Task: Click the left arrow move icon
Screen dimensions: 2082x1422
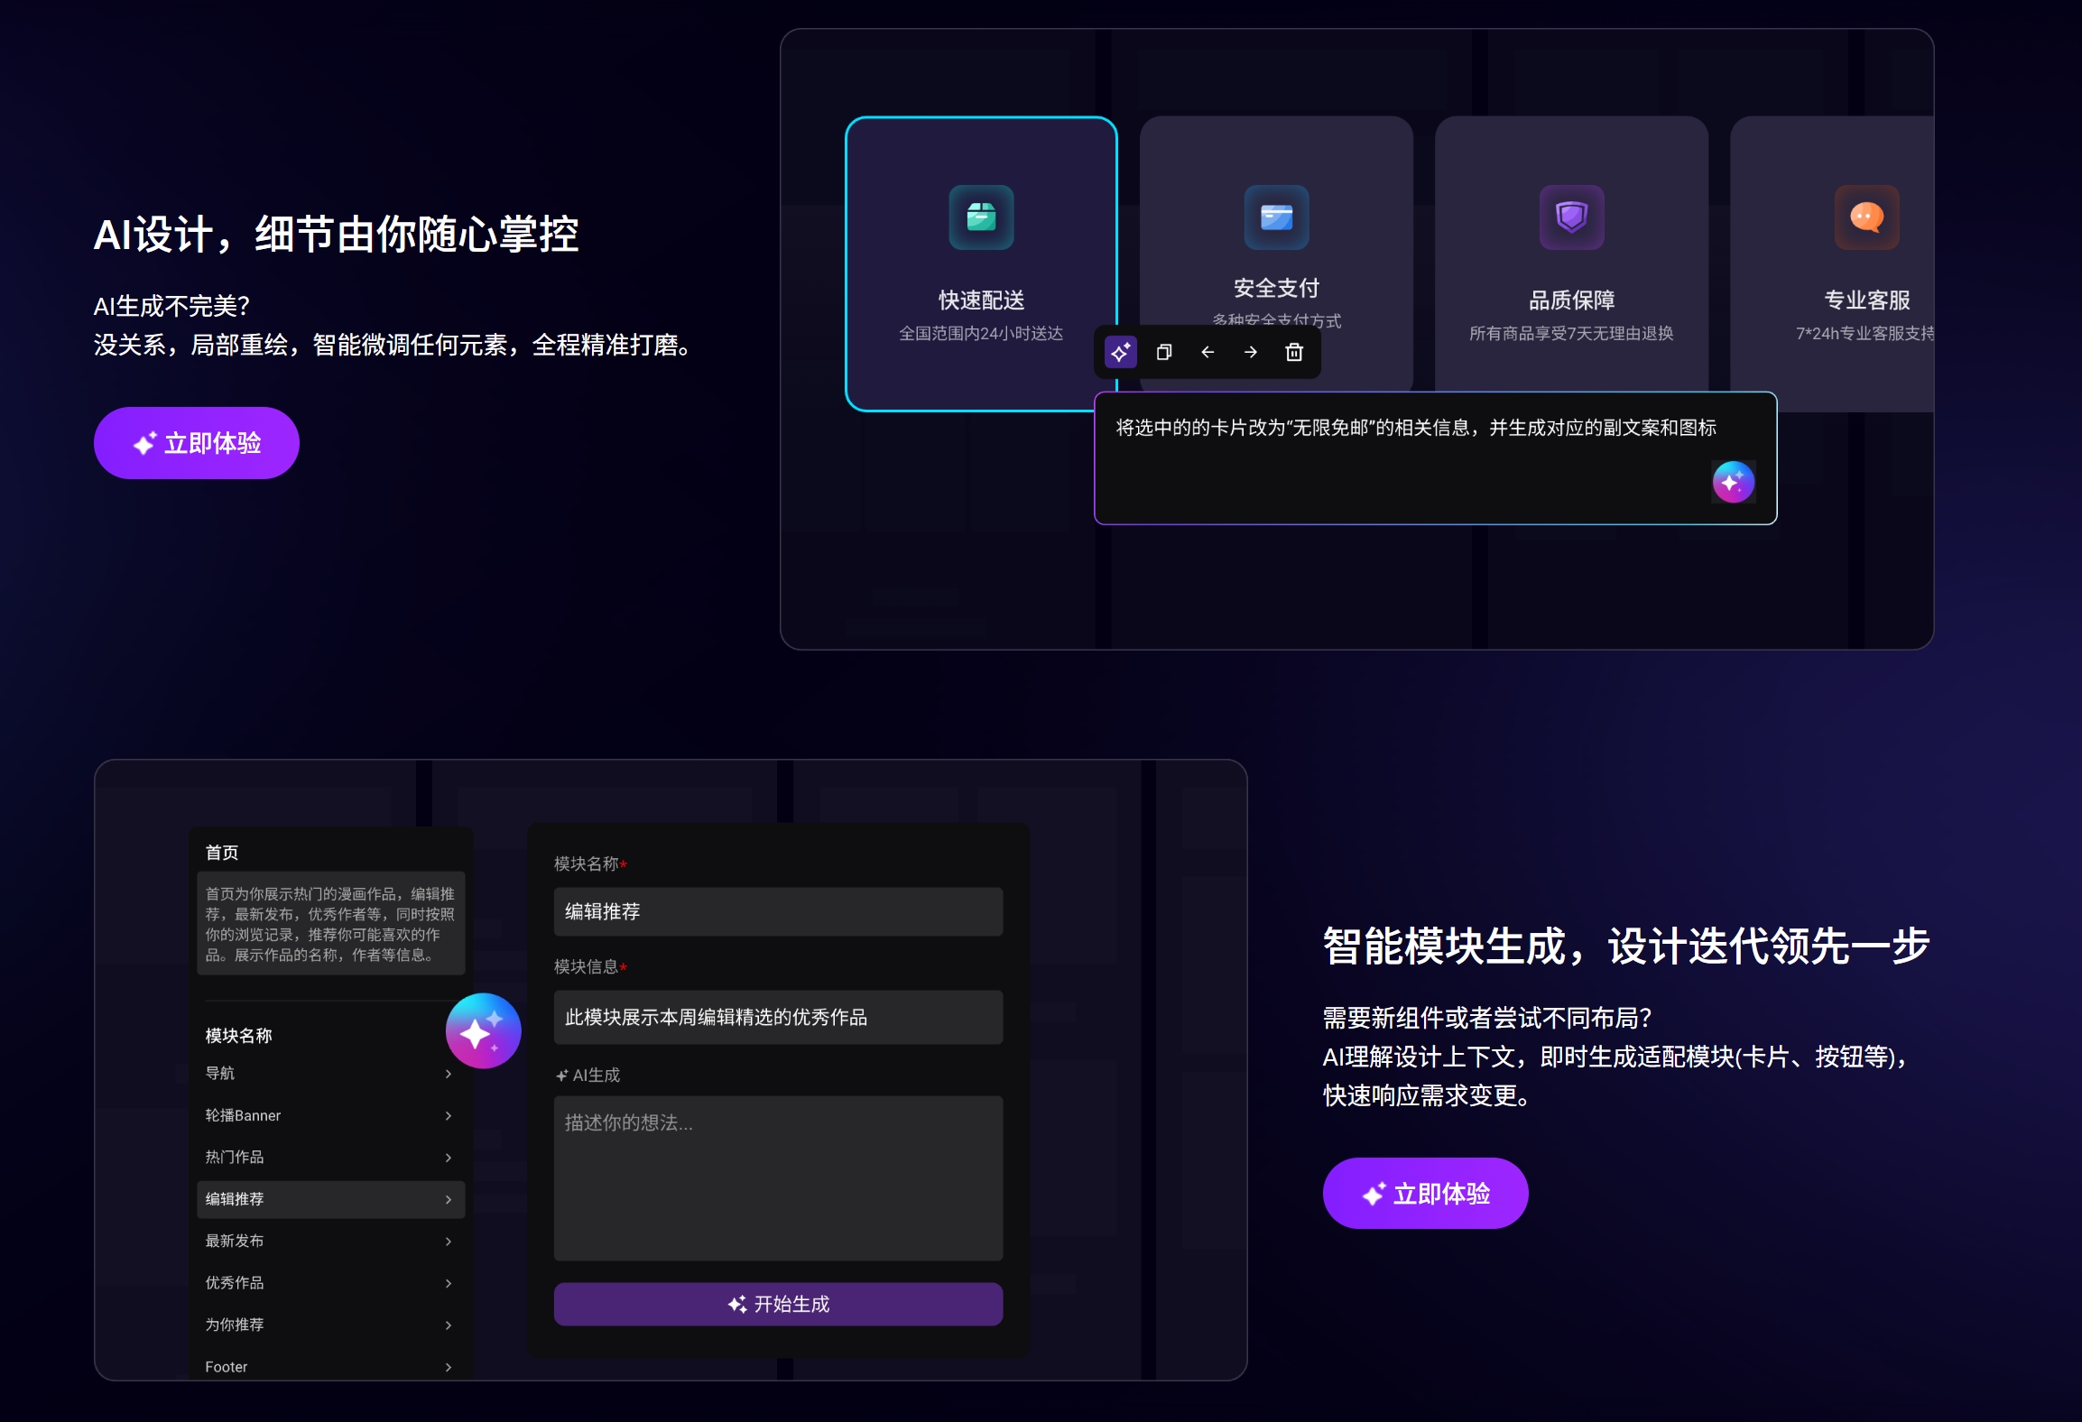Action: tap(1208, 352)
